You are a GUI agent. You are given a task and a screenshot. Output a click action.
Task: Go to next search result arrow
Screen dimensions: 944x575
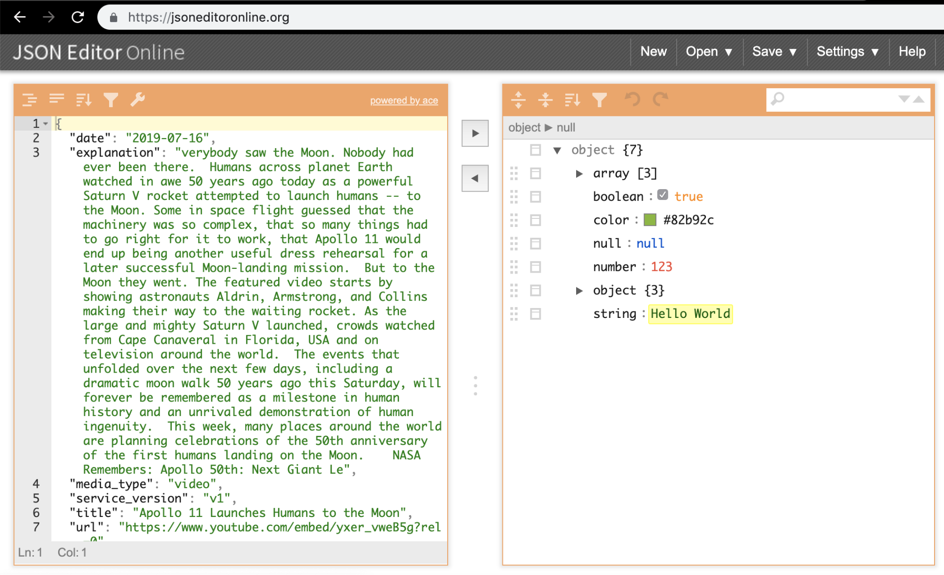(903, 99)
